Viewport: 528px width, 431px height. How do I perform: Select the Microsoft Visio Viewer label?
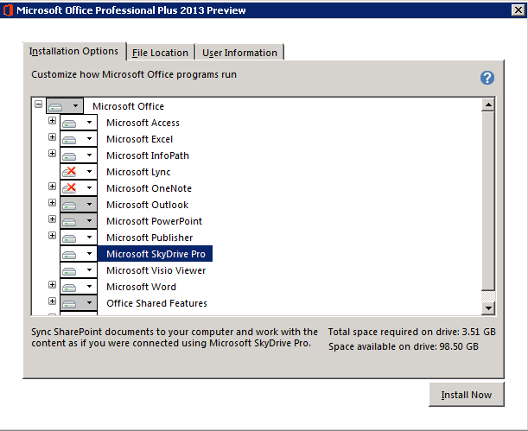156,270
